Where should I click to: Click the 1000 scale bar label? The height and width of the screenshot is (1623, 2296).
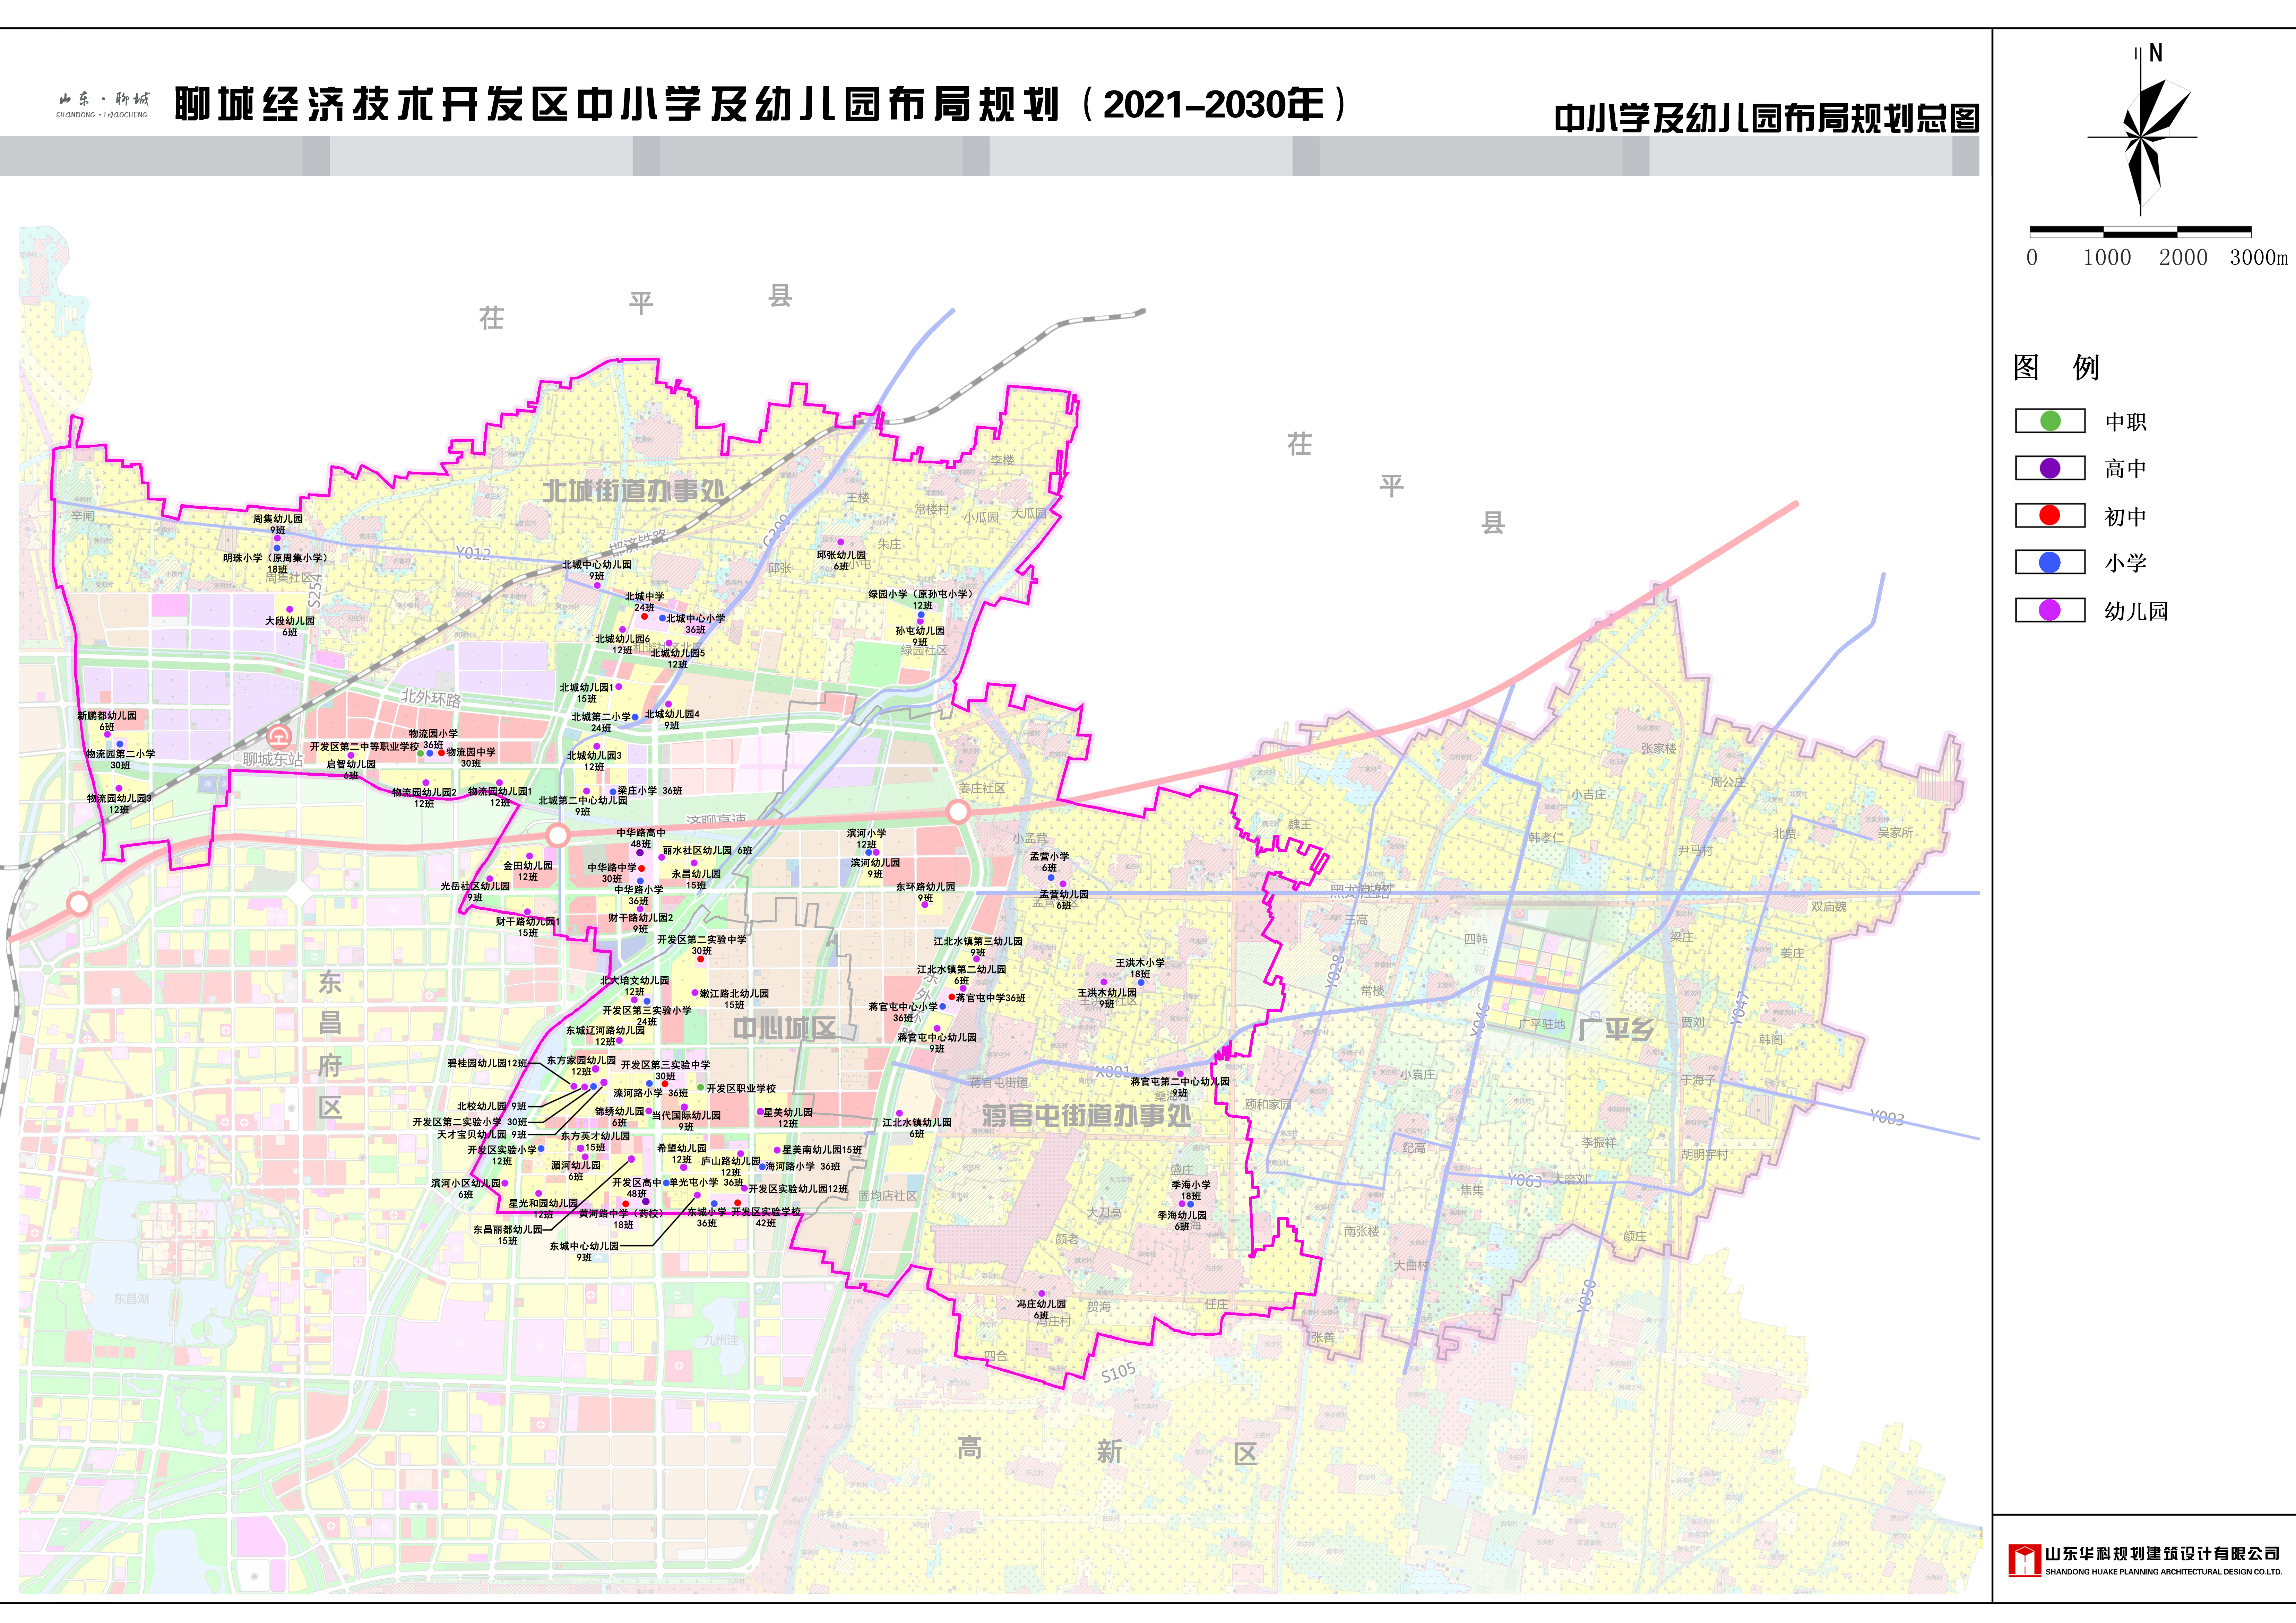(2107, 258)
